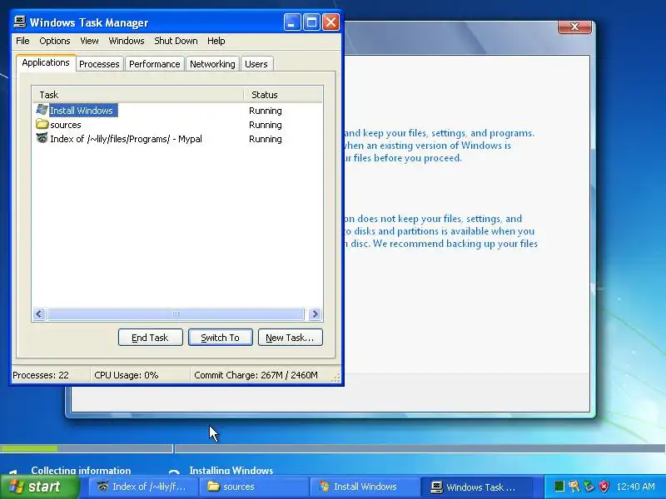
Task: Open the Options menu
Action: coord(55,41)
